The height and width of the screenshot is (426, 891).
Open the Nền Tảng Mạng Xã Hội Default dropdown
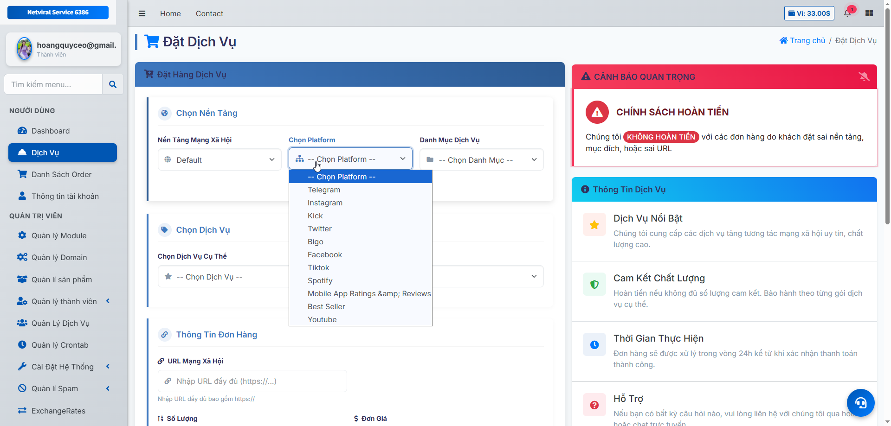tap(220, 160)
